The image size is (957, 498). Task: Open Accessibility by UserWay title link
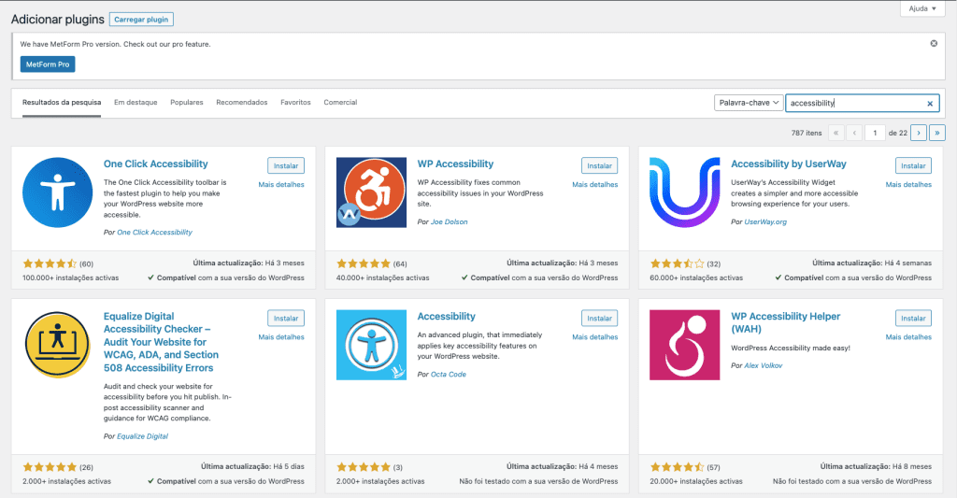789,164
